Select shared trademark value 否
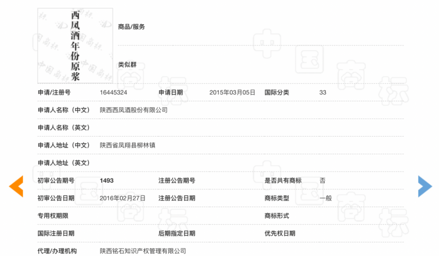The width and height of the screenshot is (439, 256). (323, 181)
